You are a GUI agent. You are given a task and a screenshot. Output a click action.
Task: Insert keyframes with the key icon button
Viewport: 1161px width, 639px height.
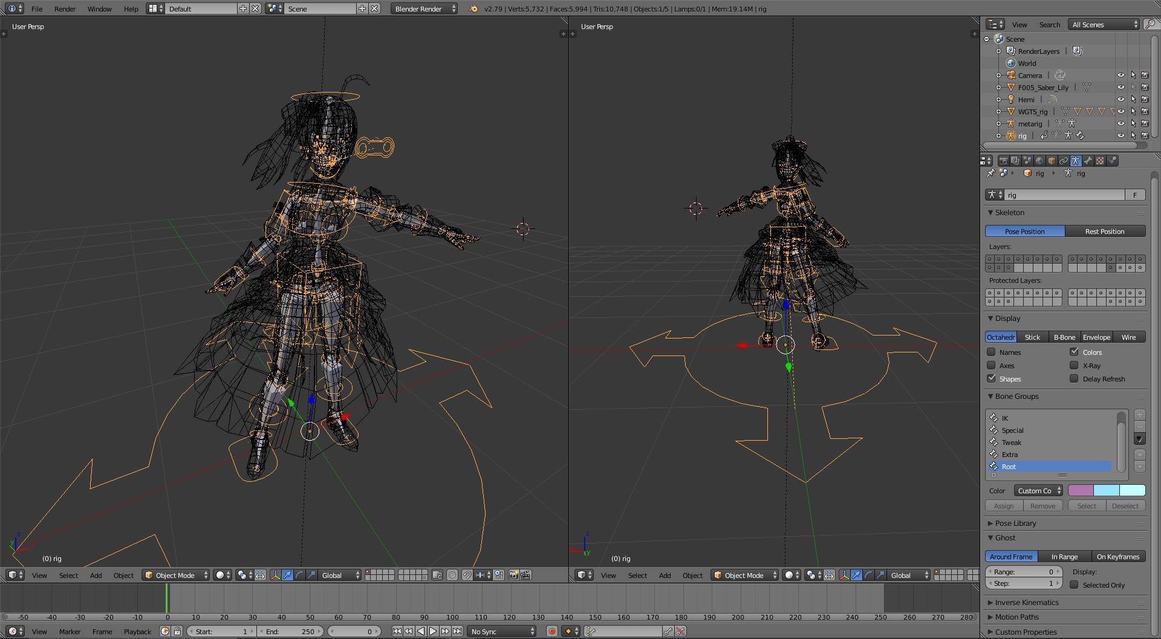(668, 631)
